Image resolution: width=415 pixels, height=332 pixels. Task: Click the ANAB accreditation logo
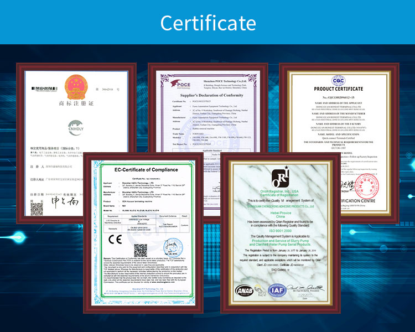coord(244,291)
